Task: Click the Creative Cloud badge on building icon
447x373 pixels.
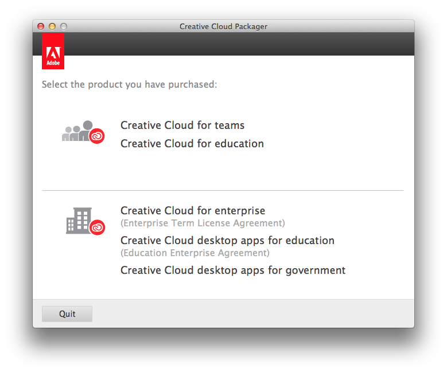Action: (98, 227)
